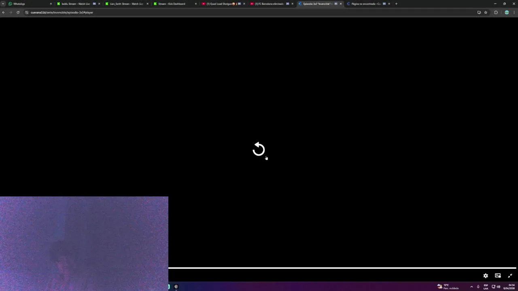Open the browser profile avatar
Image resolution: width=518 pixels, height=291 pixels.
pyautogui.click(x=507, y=13)
